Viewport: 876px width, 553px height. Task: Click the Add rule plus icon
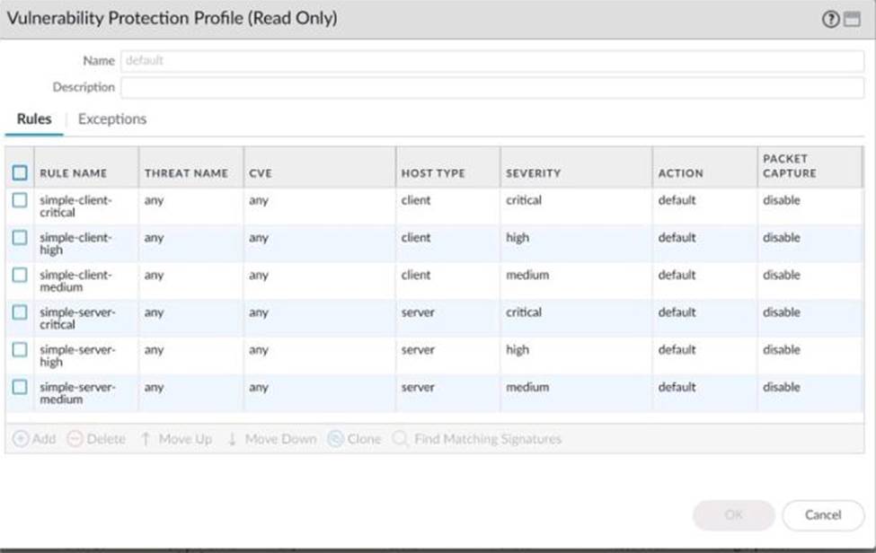[x=22, y=439]
